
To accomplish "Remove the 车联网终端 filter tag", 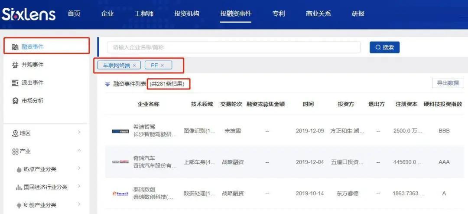I will 134,65.
